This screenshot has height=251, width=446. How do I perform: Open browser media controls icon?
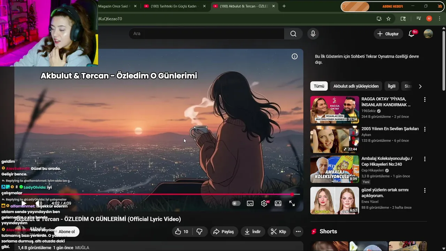click(x=418, y=18)
